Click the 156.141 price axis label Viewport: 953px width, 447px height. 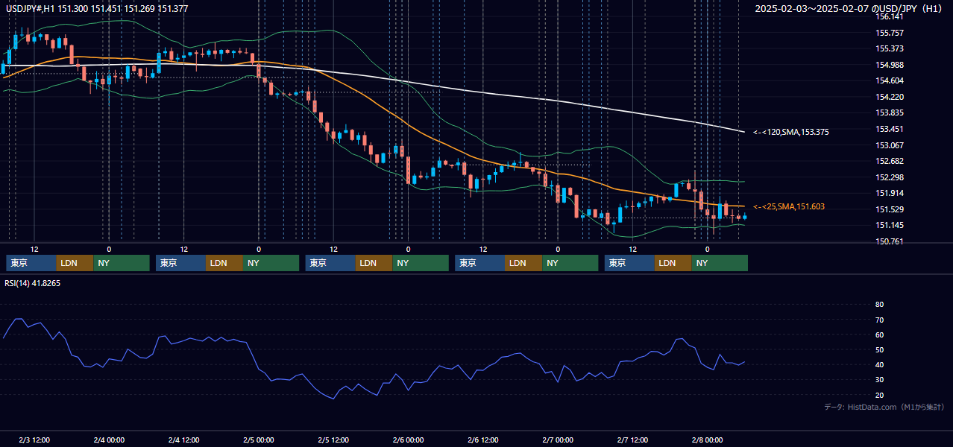point(889,17)
